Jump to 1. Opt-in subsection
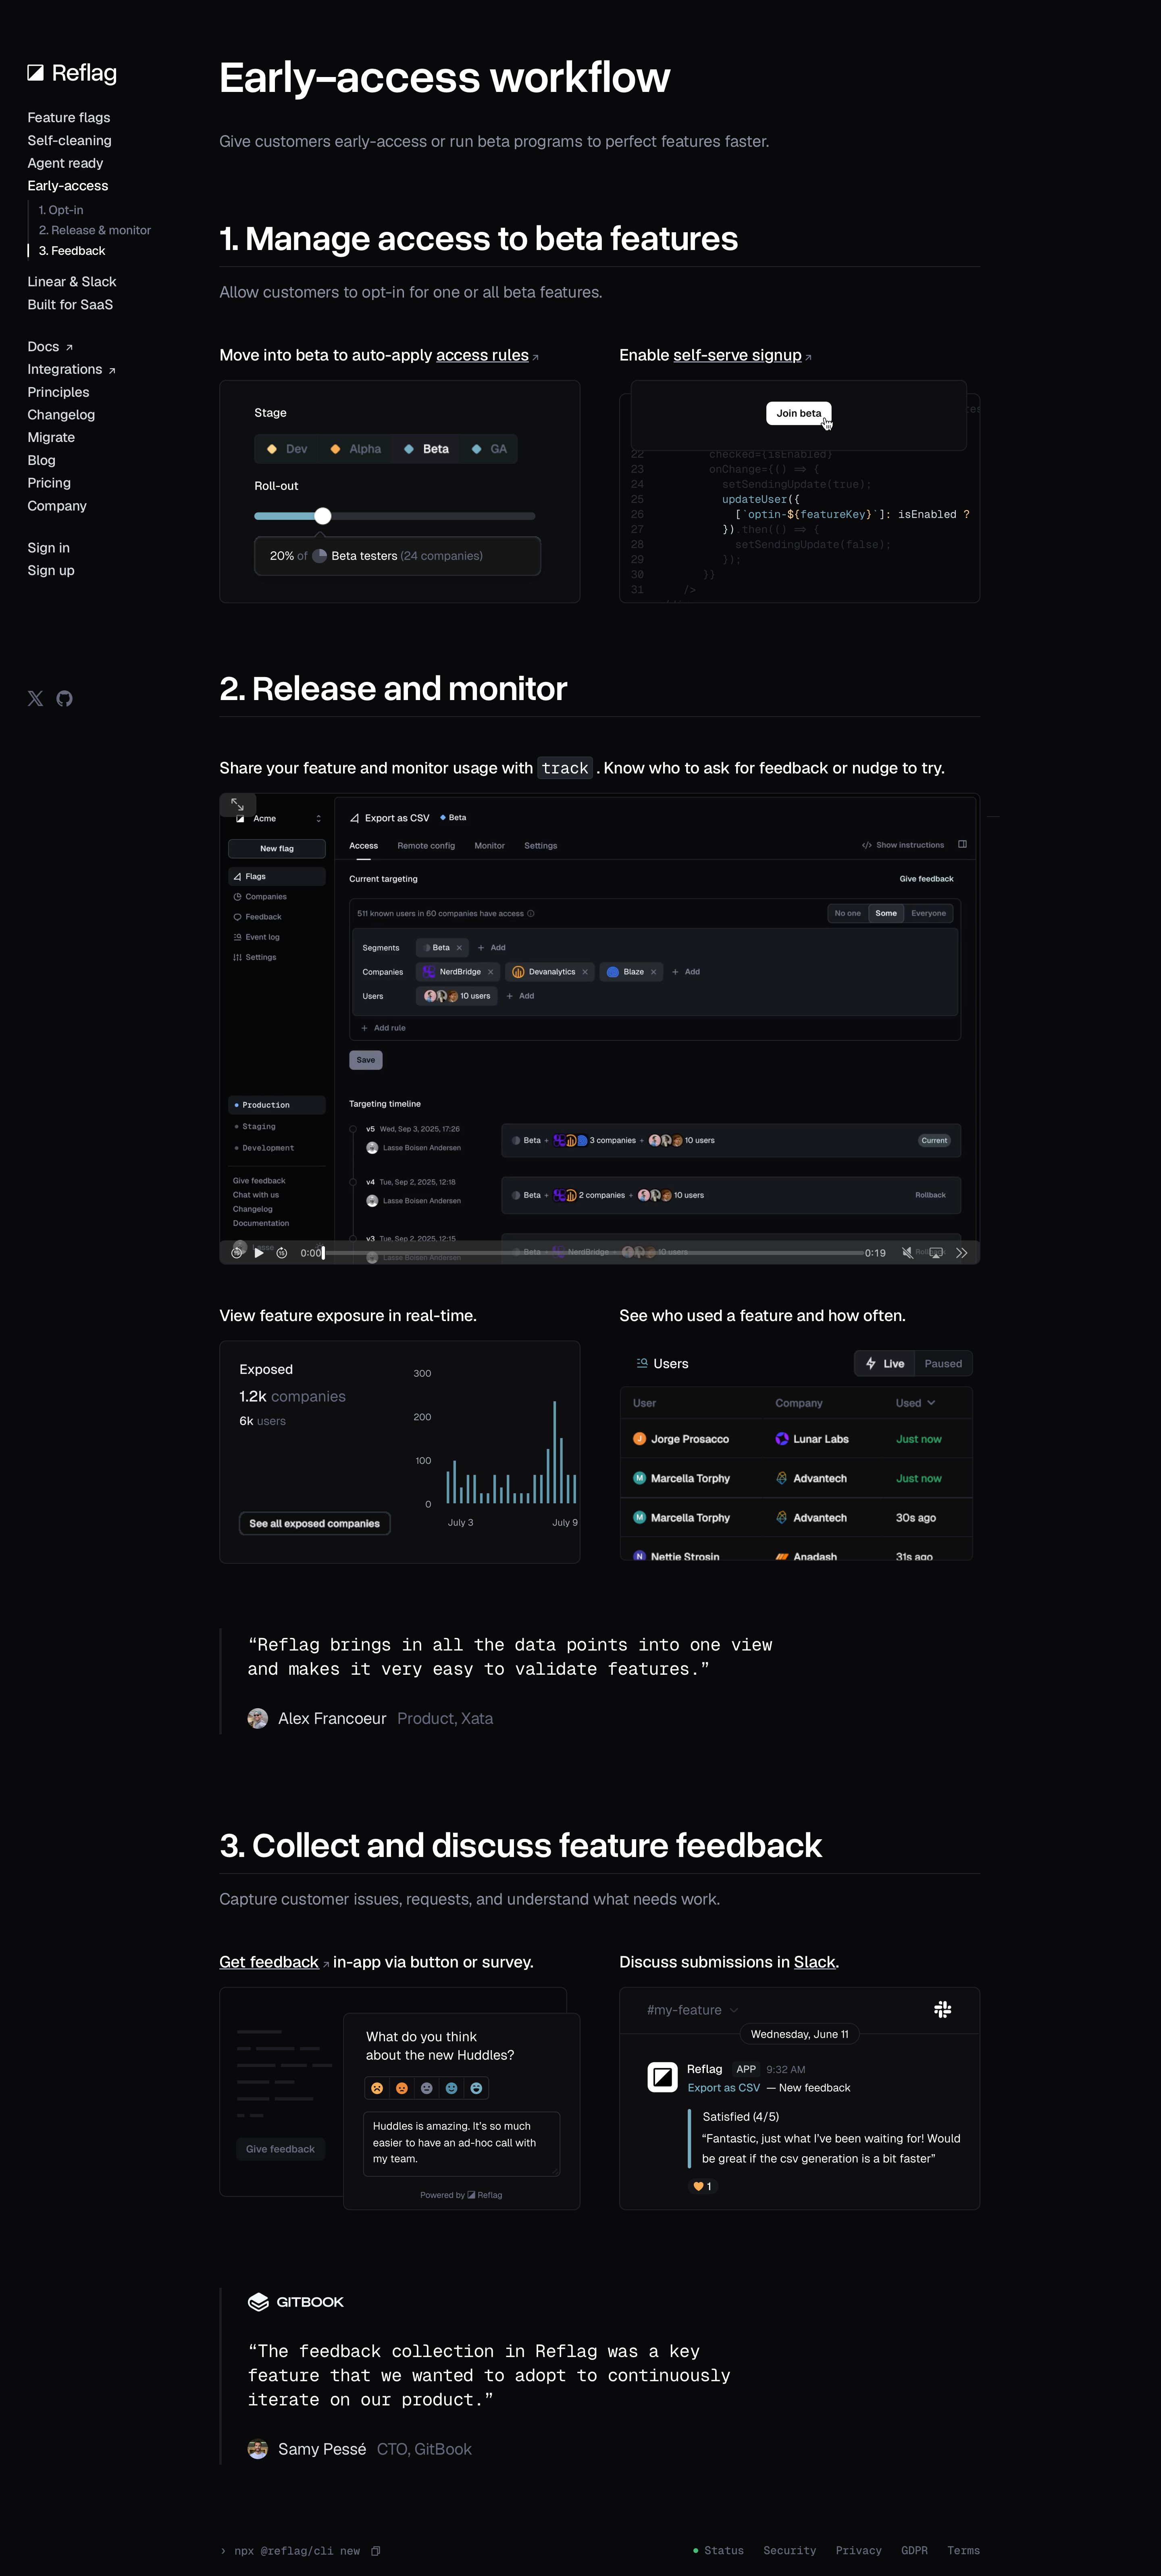The image size is (1161, 2576). tap(61, 210)
